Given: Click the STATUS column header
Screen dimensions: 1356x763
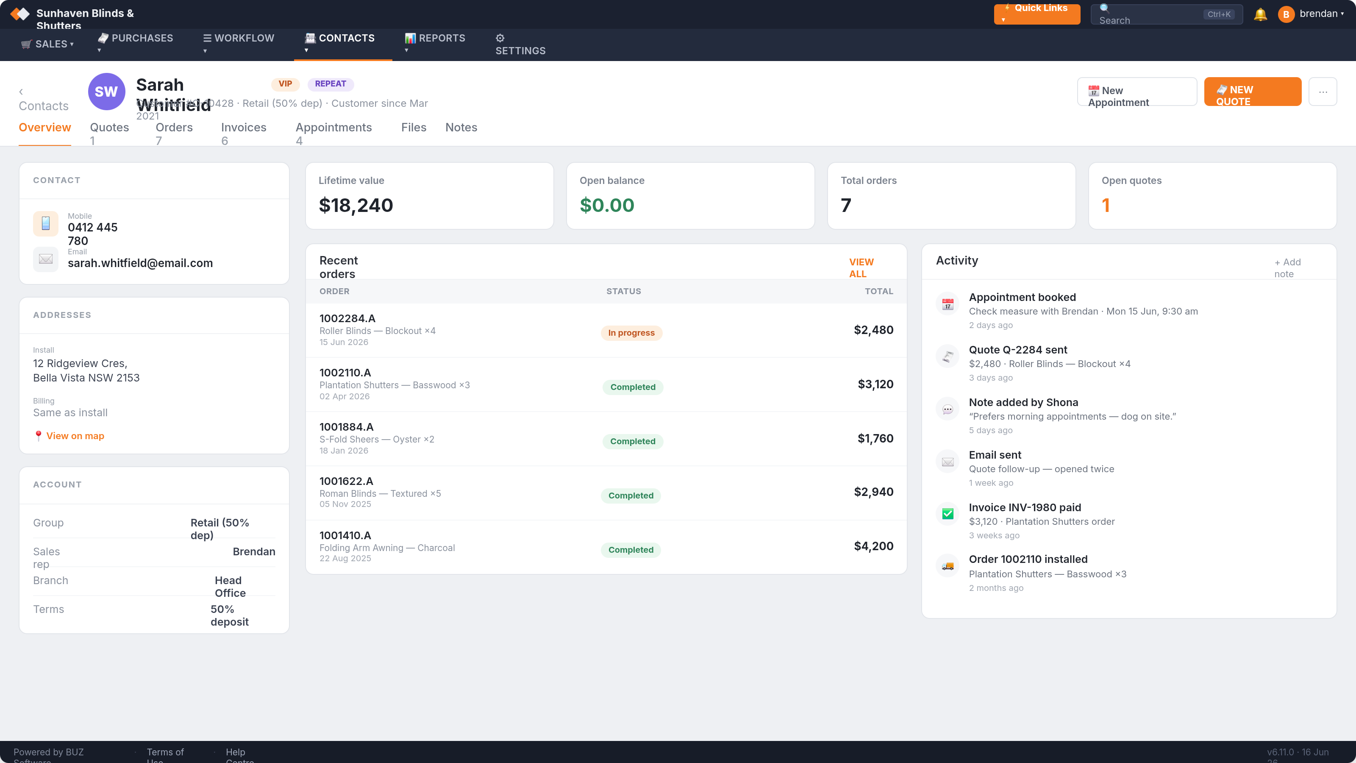Looking at the screenshot, I should point(624,291).
